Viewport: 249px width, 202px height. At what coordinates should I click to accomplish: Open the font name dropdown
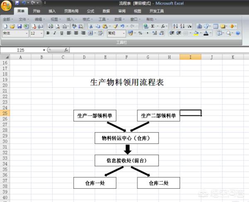coord(27,33)
